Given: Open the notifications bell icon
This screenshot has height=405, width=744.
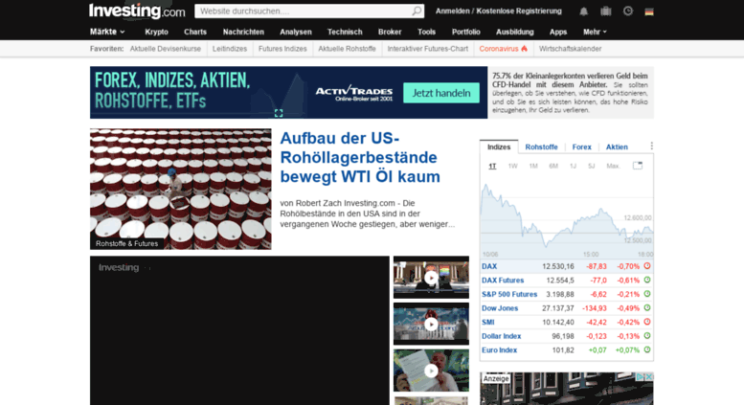Looking at the screenshot, I should [x=584, y=11].
